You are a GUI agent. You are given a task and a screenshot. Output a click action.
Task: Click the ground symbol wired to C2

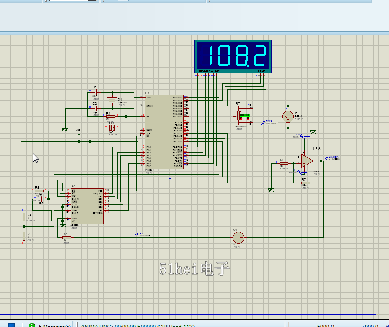click(65, 129)
